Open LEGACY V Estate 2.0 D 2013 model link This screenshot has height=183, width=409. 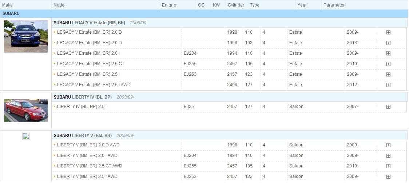(89, 43)
